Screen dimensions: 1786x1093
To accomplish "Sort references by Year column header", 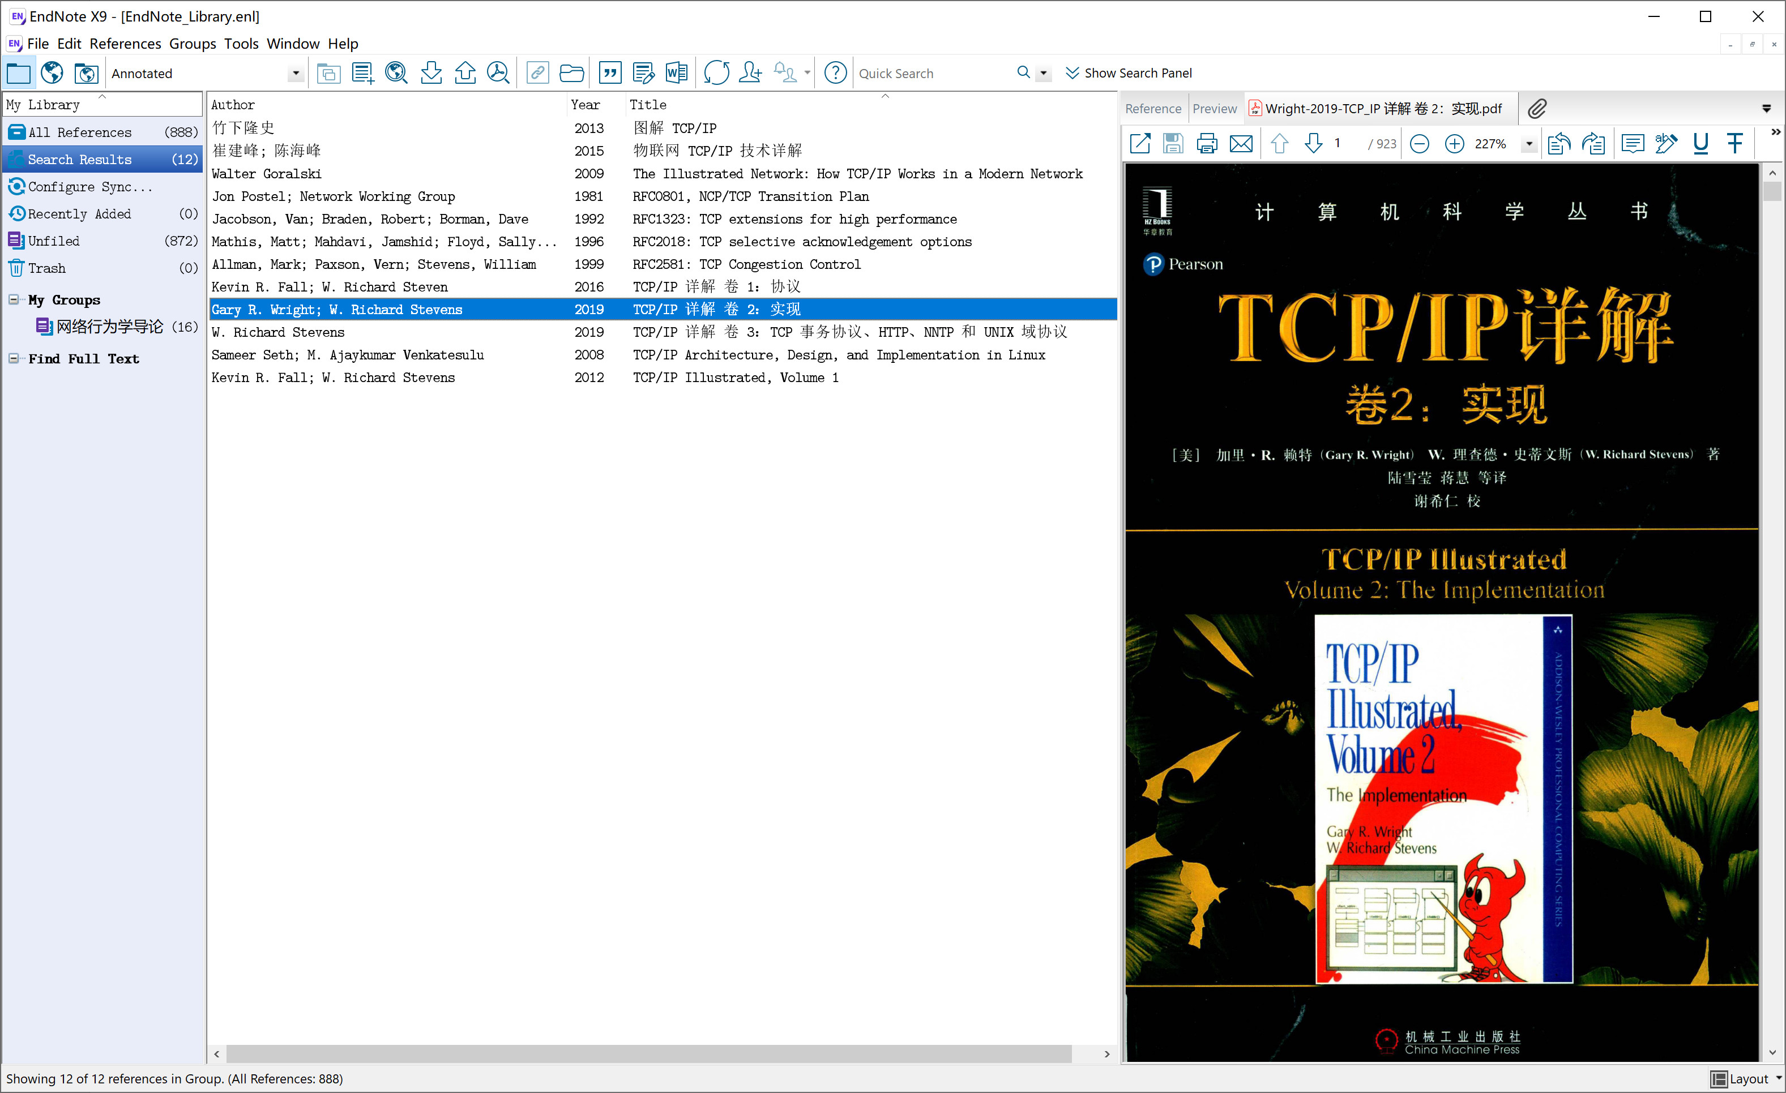I will (596, 104).
